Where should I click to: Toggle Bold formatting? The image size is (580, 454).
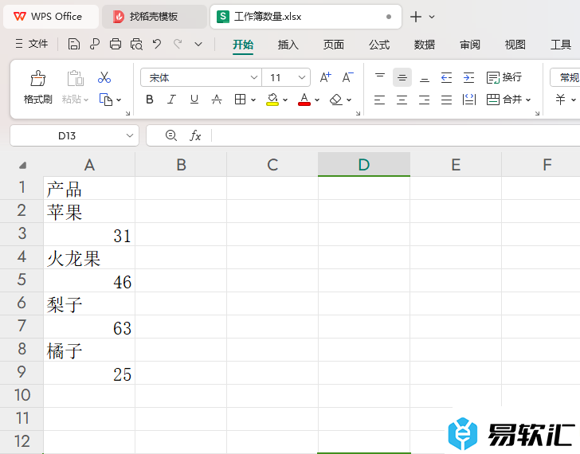[x=150, y=100]
